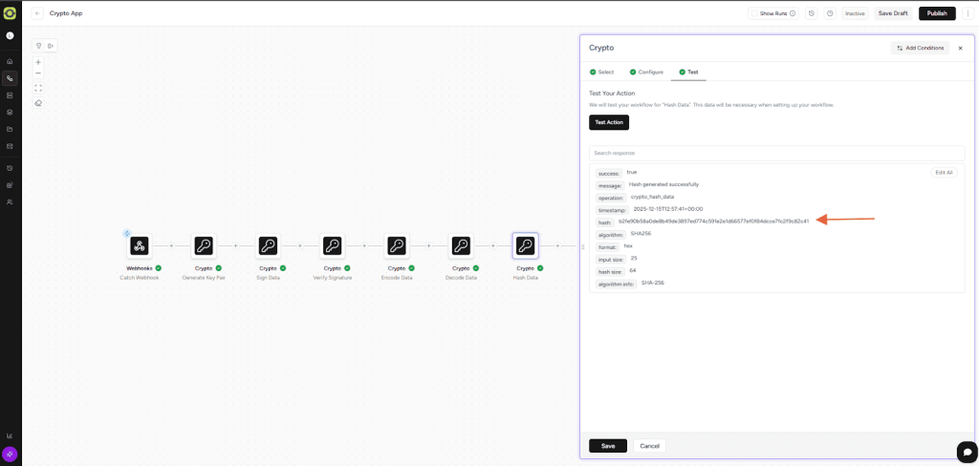The image size is (979, 466).
Task: Click the Search response input field
Action: pos(776,153)
